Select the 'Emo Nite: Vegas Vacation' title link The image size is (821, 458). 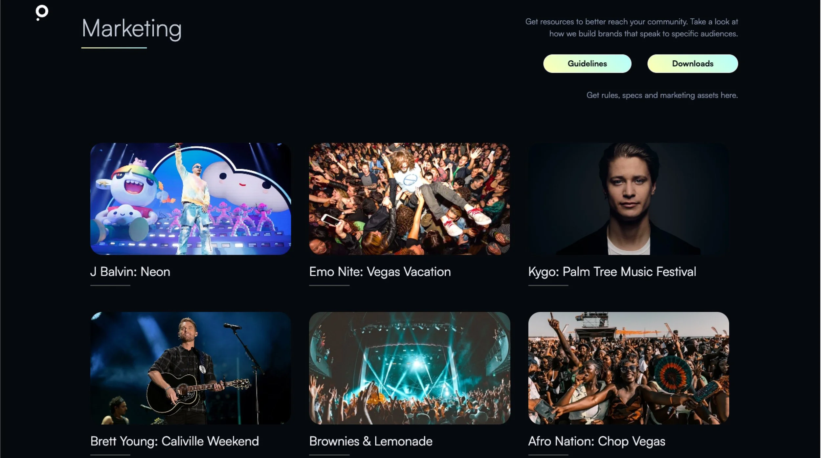(380, 272)
